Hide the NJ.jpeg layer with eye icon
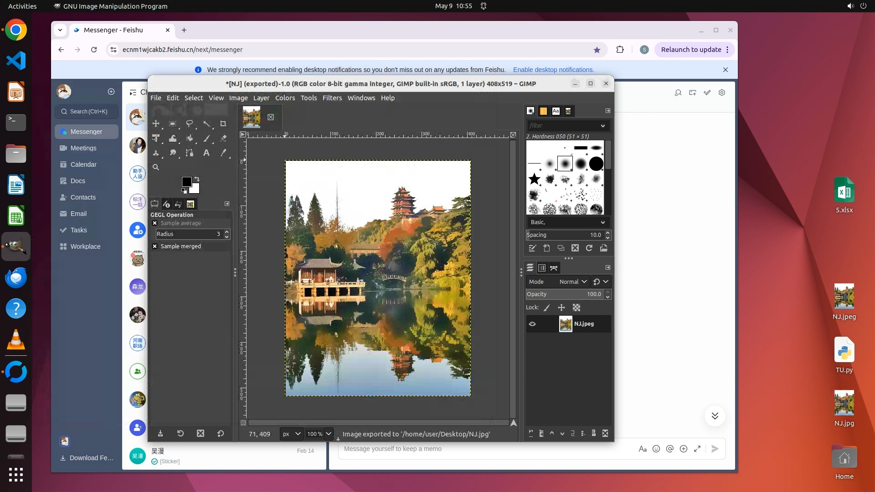The width and height of the screenshot is (875, 492). pyautogui.click(x=532, y=324)
